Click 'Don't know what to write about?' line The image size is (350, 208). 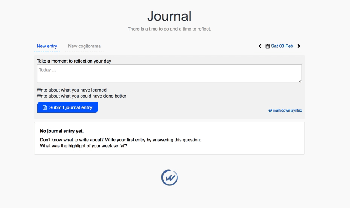click(x=120, y=140)
